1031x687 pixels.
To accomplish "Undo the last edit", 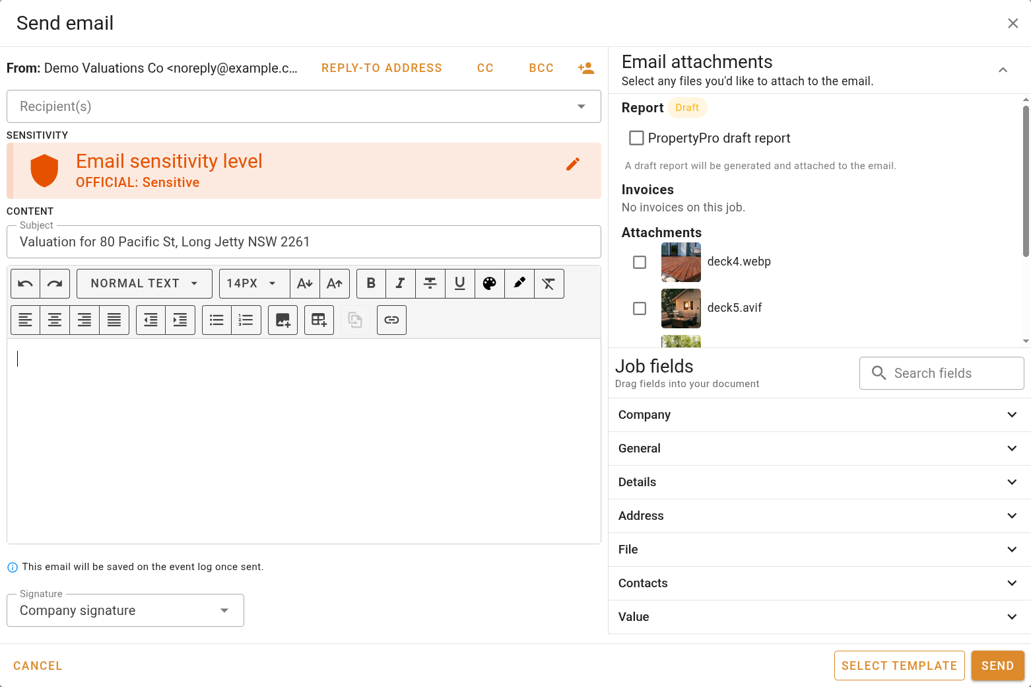I will point(25,283).
